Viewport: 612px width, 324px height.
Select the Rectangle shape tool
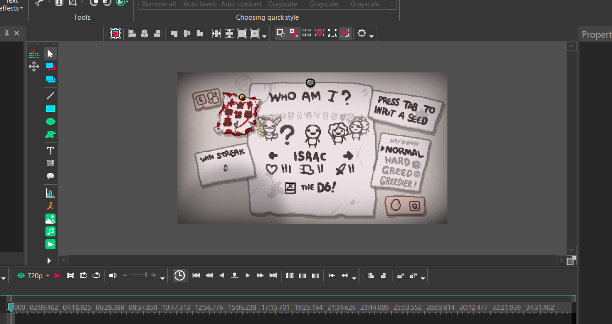(x=50, y=109)
